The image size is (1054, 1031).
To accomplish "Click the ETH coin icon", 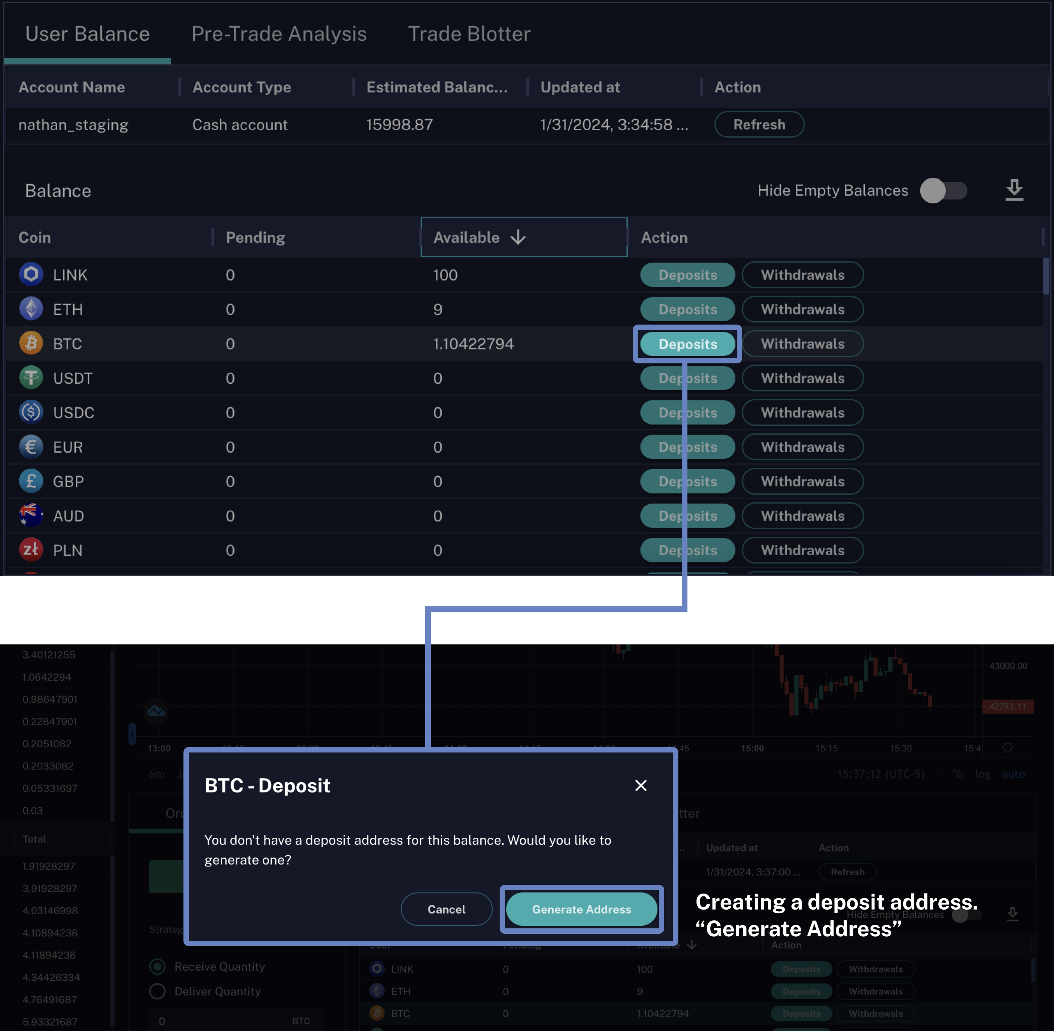I will [x=31, y=309].
